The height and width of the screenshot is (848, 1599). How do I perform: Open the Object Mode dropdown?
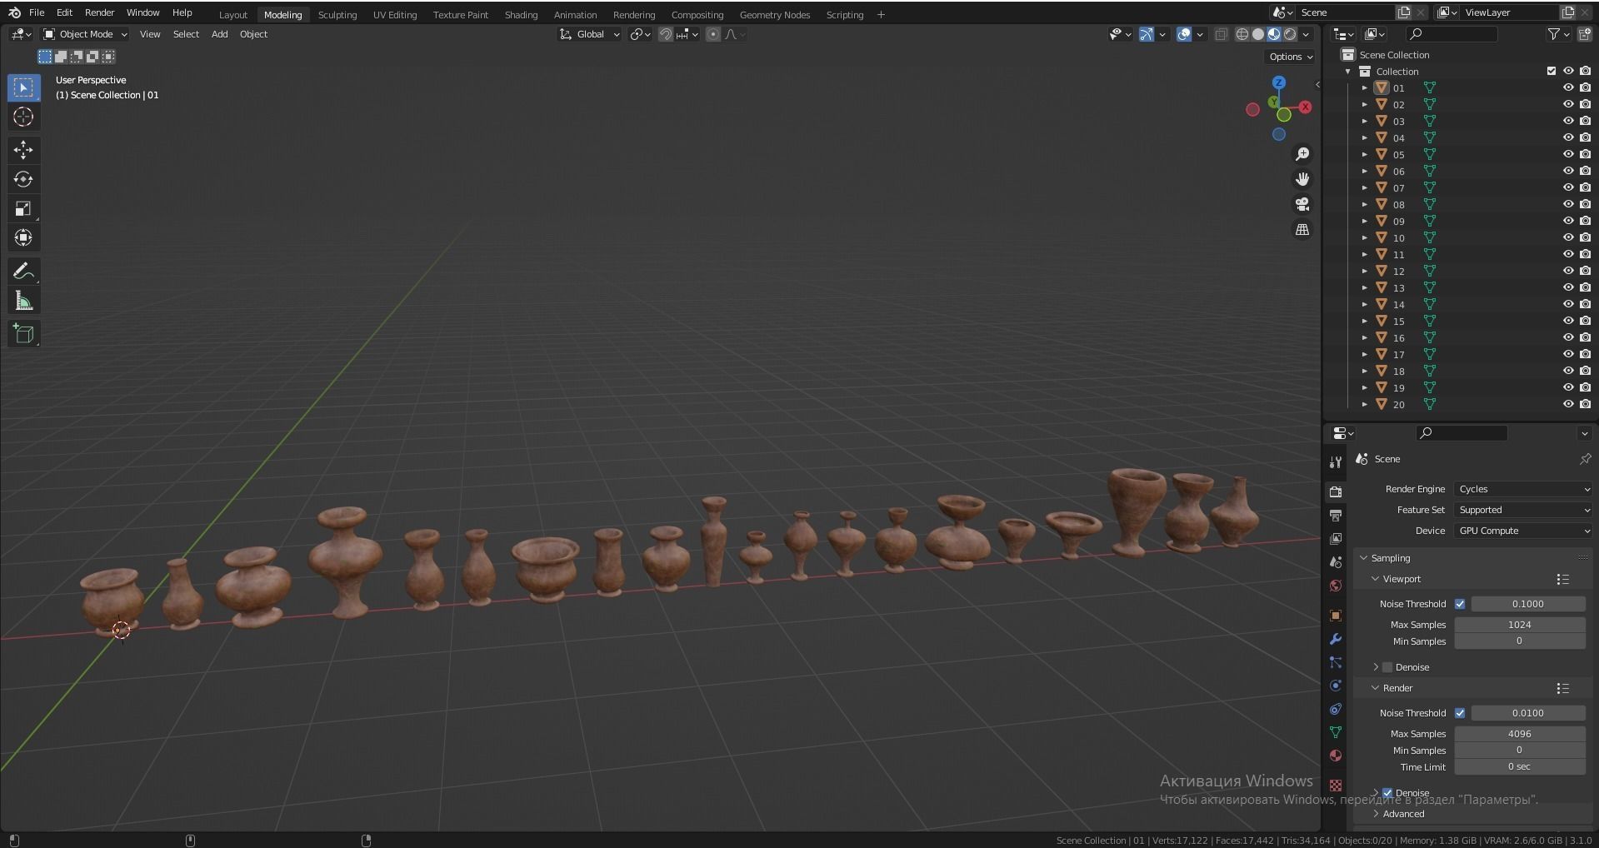click(85, 34)
